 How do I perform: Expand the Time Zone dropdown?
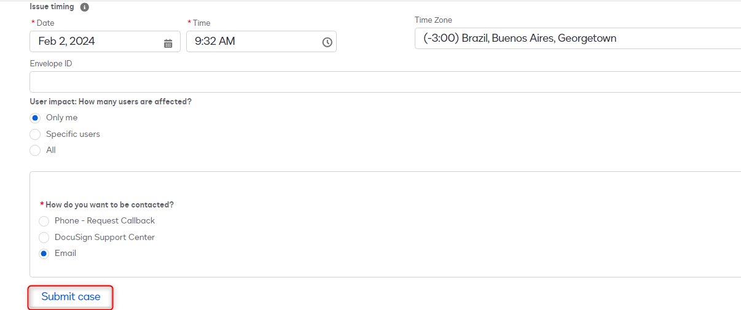click(x=578, y=39)
